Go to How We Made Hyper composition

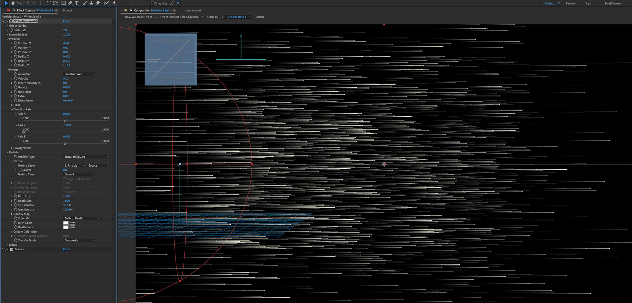click(x=139, y=17)
